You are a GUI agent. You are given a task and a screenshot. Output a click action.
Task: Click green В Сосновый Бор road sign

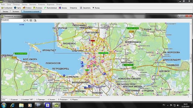coord(20,53)
